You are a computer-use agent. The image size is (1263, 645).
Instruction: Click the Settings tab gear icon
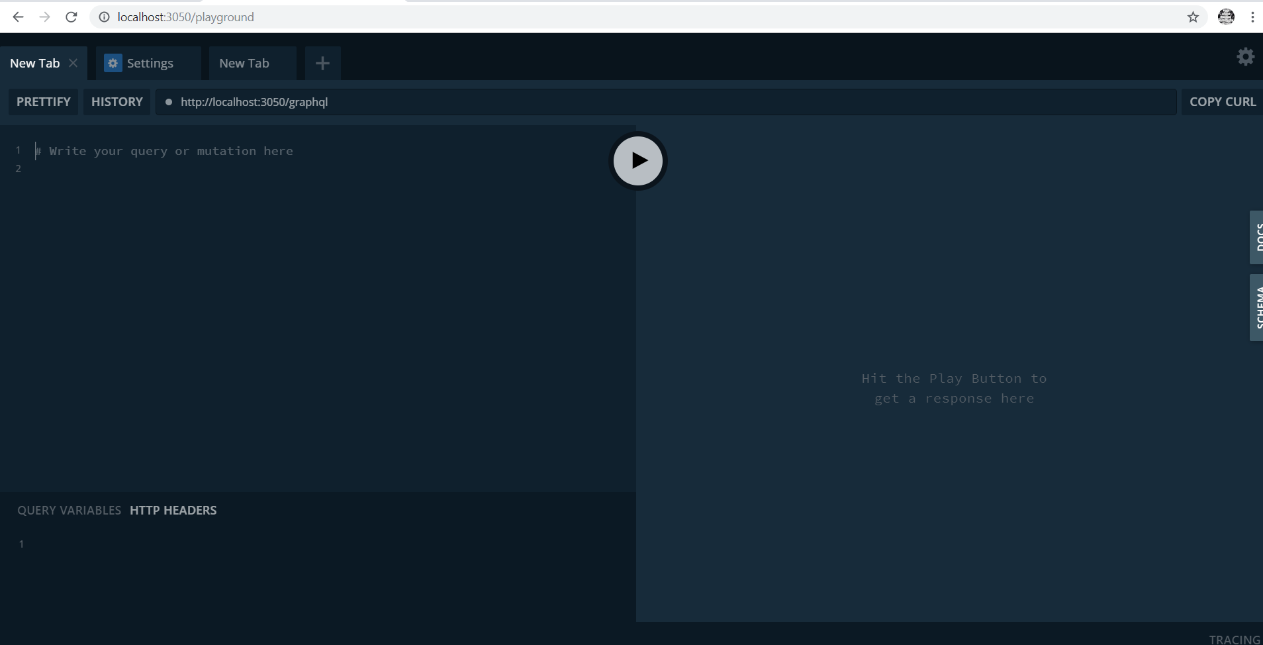[113, 62]
